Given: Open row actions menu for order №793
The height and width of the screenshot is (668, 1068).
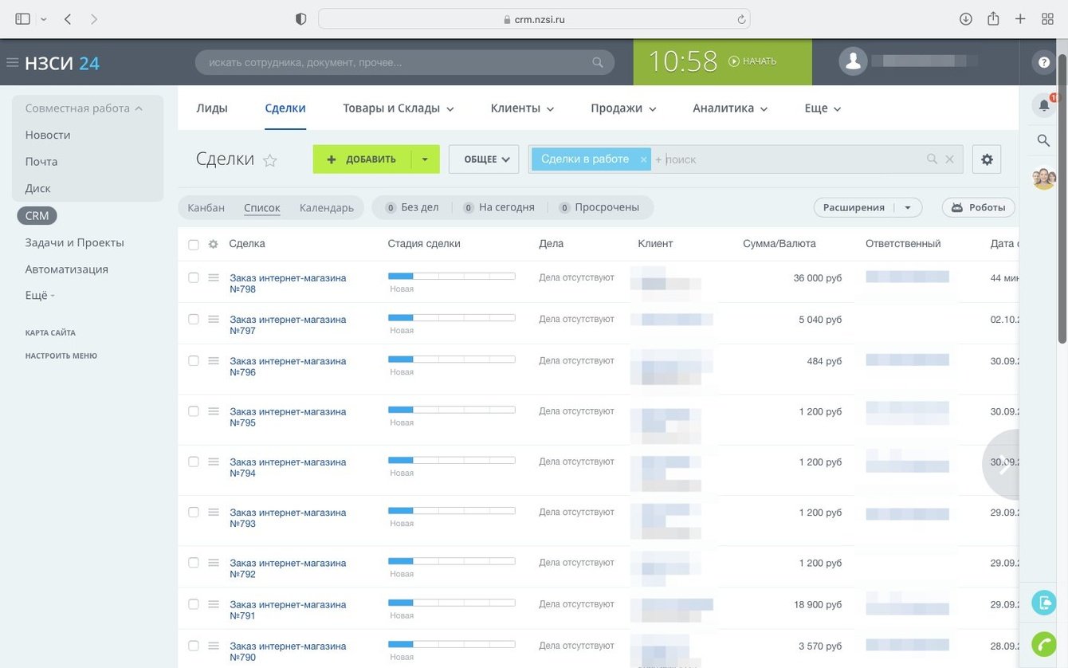Looking at the screenshot, I should pos(213,512).
